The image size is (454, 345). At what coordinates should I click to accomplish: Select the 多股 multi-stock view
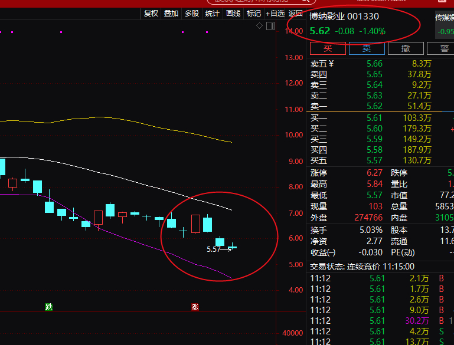(x=192, y=14)
